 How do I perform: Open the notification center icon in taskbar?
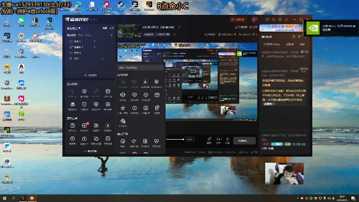point(353,198)
